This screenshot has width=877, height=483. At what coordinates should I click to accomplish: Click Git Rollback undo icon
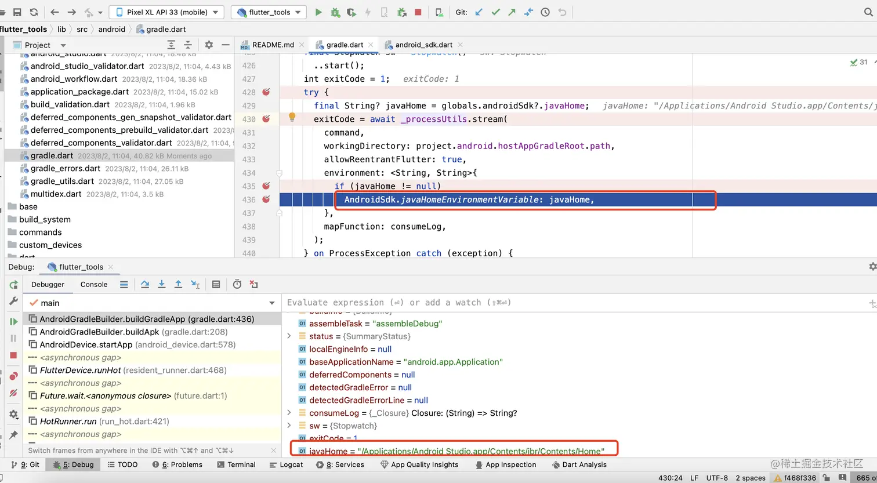[x=562, y=12]
